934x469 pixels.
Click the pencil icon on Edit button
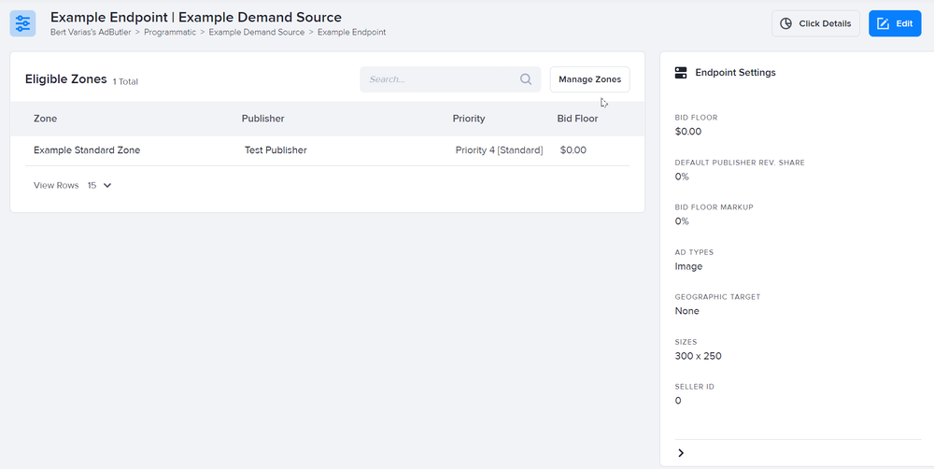tap(884, 24)
